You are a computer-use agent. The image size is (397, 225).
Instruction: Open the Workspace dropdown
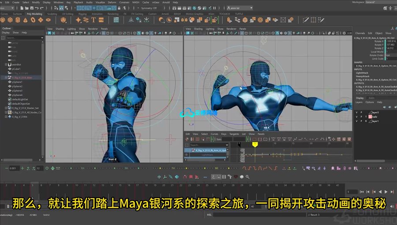tap(384, 2)
